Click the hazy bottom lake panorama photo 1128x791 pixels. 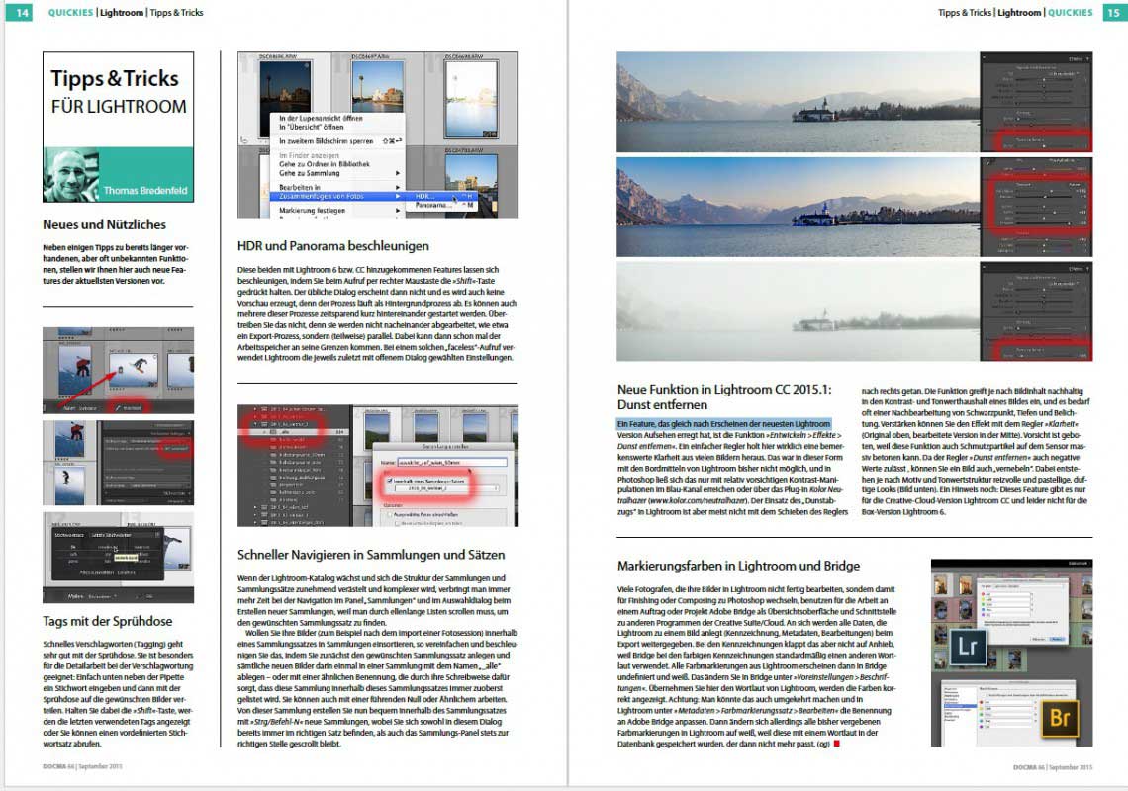(798, 311)
